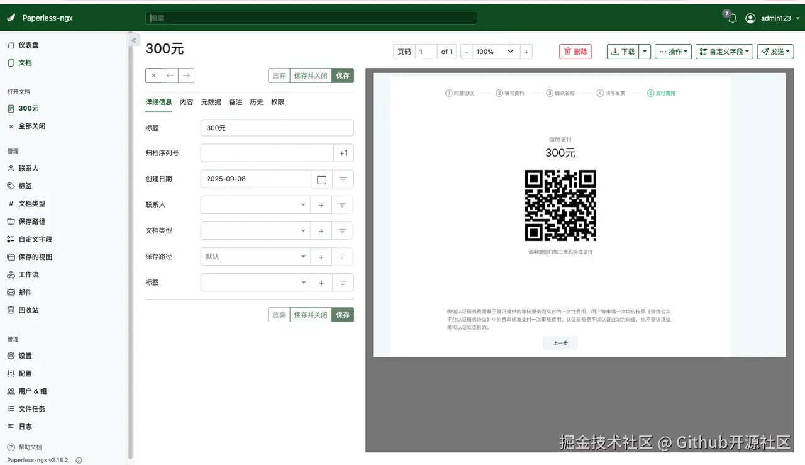Open 设置 settings page

tap(19, 356)
